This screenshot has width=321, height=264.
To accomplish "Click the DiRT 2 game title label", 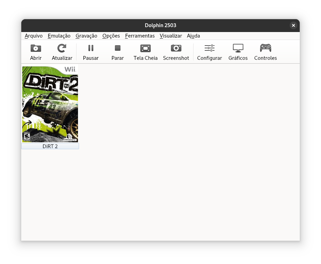I will (x=50, y=146).
